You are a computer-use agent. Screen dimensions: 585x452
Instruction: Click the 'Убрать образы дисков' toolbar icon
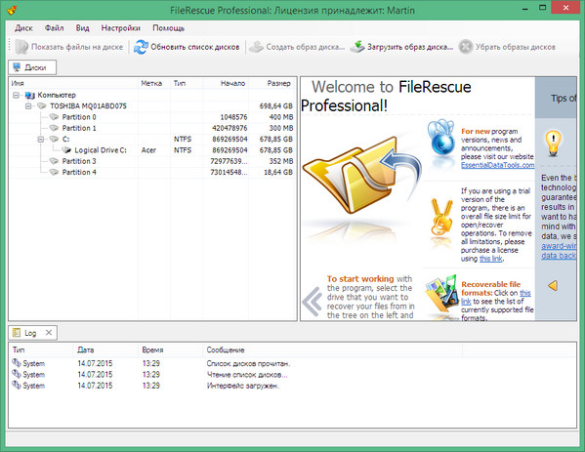[465, 47]
